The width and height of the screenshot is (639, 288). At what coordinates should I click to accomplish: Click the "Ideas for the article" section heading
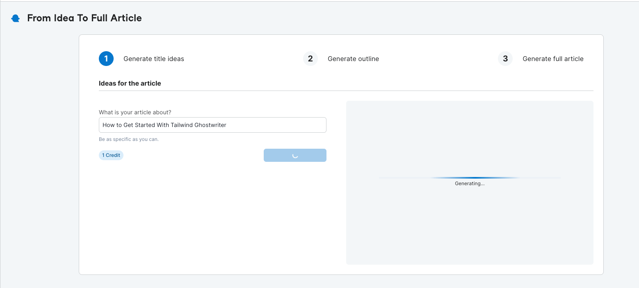[130, 83]
